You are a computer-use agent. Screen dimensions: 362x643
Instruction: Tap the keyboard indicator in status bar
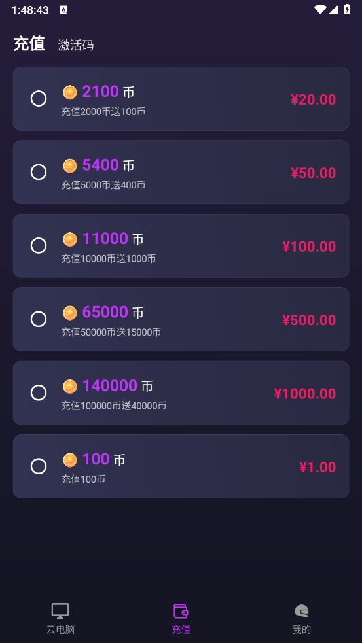click(63, 10)
